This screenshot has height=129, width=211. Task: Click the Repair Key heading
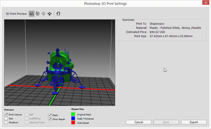pos(78,109)
